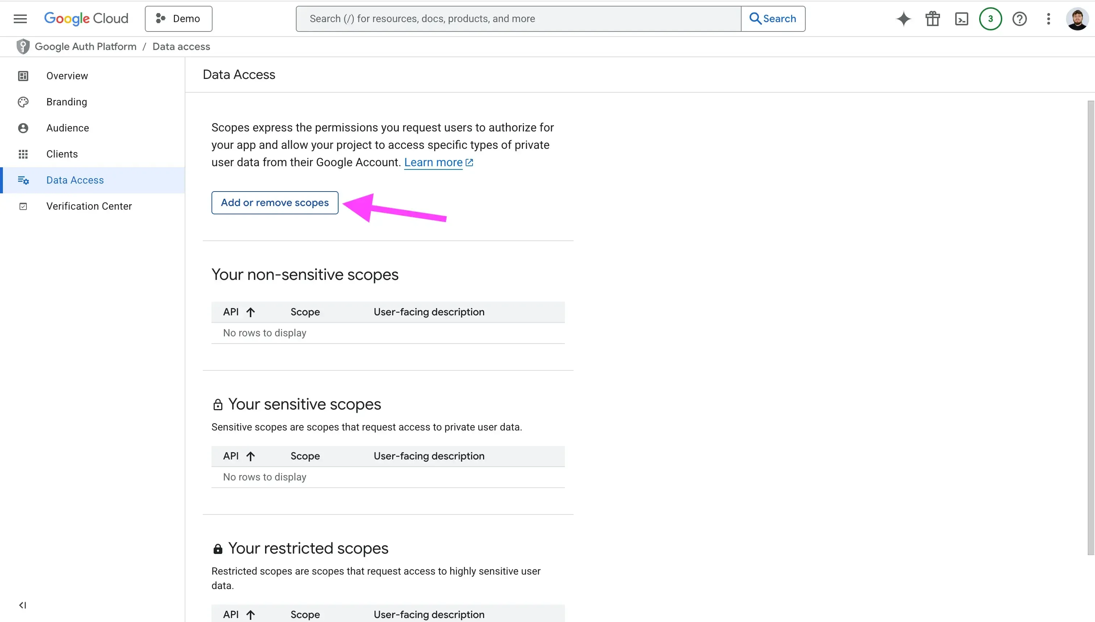Collapse the left navigation sidebar
Viewport: 1095px width, 622px height.
(23, 605)
